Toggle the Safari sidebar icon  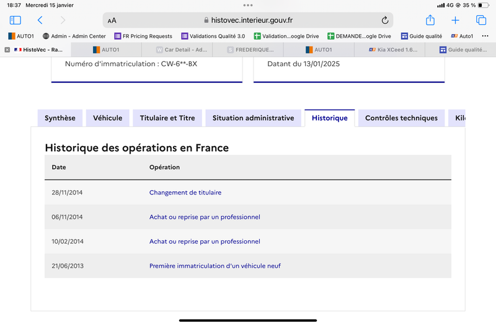[x=15, y=20]
